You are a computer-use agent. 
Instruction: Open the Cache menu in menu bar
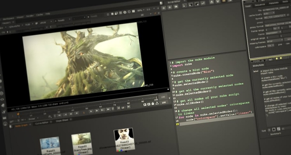pyautogui.click(x=40, y=14)
